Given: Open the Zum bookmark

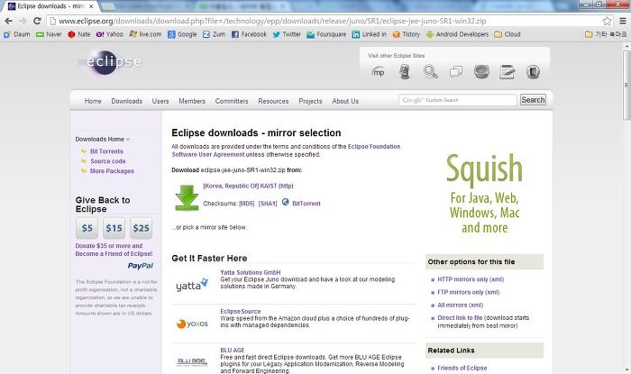Looking at the screenshot, I should click(214, 34).
